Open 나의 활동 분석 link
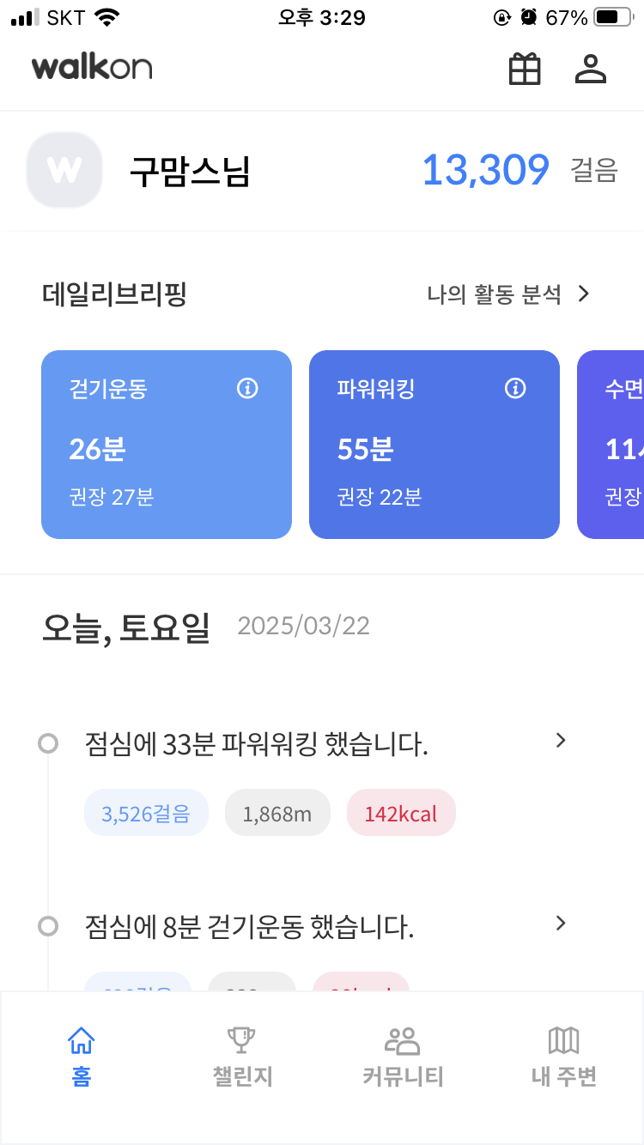This screenshot has width=644, height=1145. (x=508, y=295)
